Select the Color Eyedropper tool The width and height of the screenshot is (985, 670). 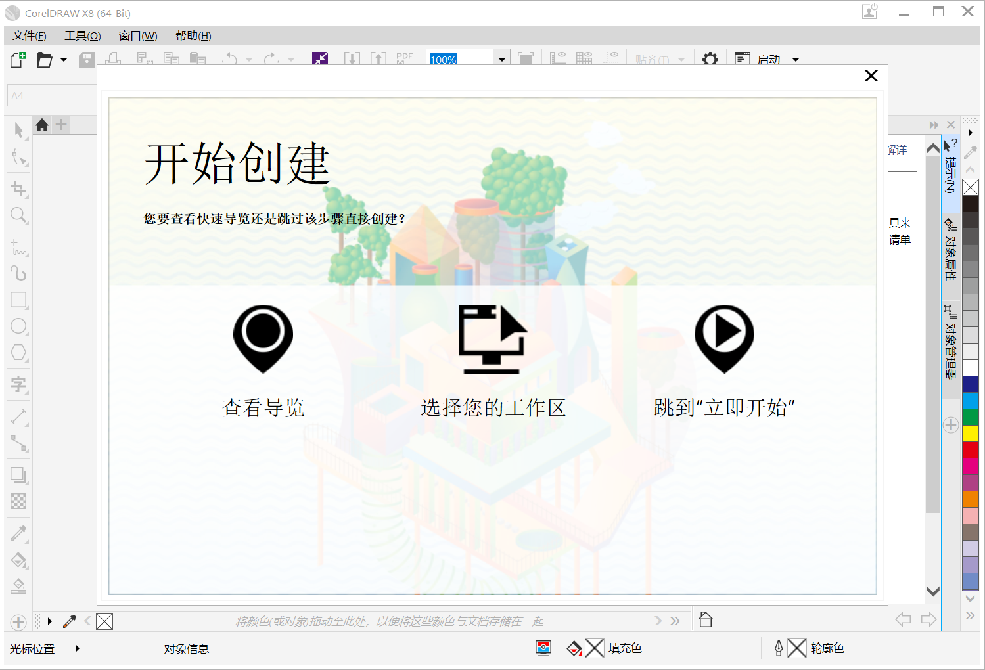[18, 533]
